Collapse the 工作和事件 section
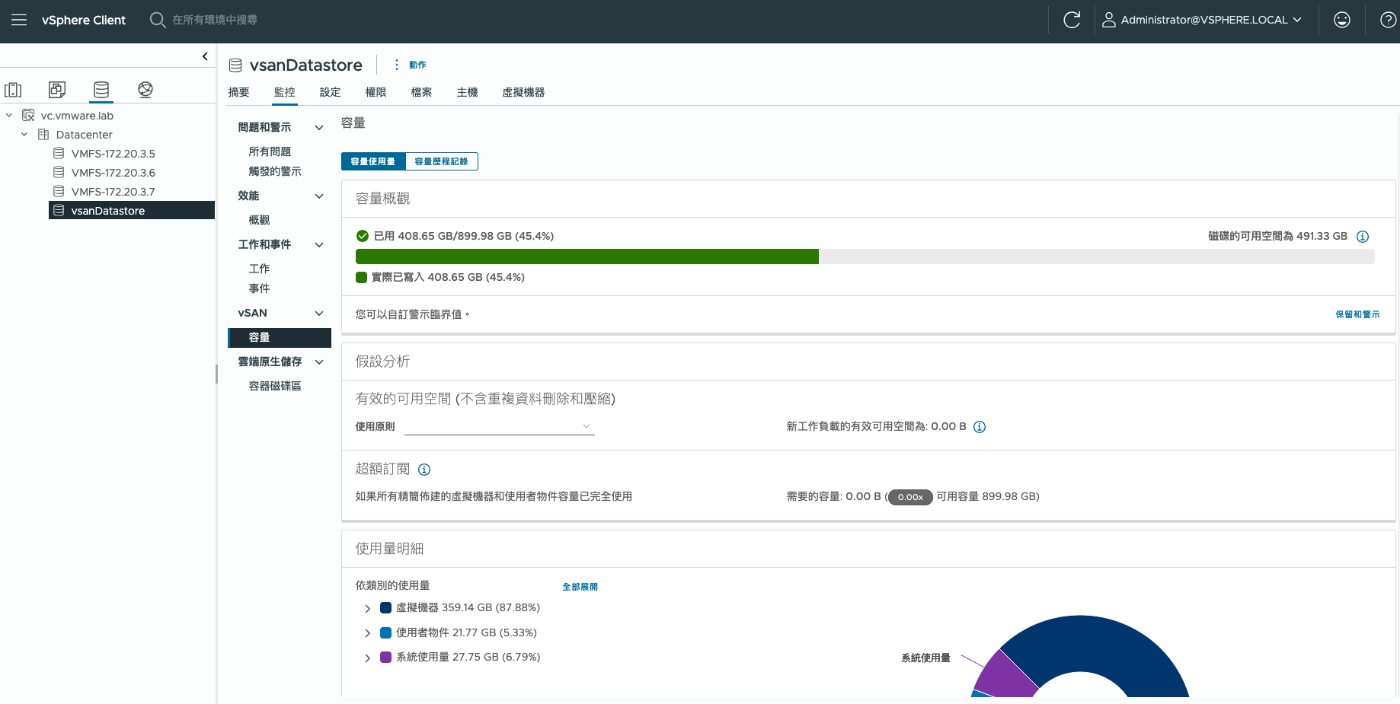This screenshot has height=704, width=1400. (319, 245)
